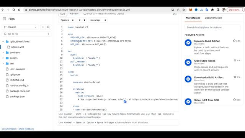The width and height of the screenshot is (245, 138).
Task: Open Close Stale Issues action
Action: tap(205, 61)
